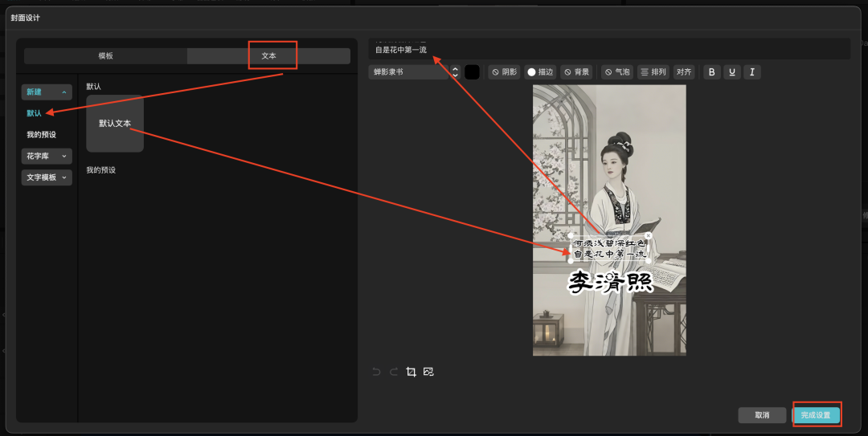Viewport: 868px width, 436px height.
Task: Click the undo arrow icon
Action: point(376,372)
